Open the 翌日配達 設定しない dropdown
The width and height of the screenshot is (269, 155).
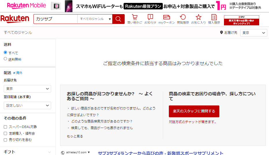pyautogui.click(x=27, y=105)
